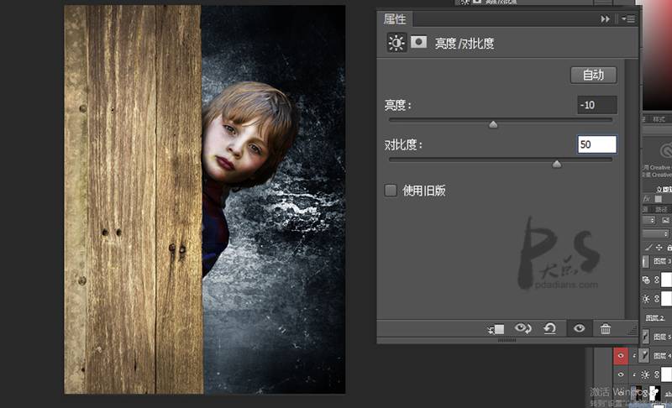Click the Brightness/Contrast adjustment icon in Properties
Image resolution: width=672 pixels, height=408 pixels.
click(396, 43)
